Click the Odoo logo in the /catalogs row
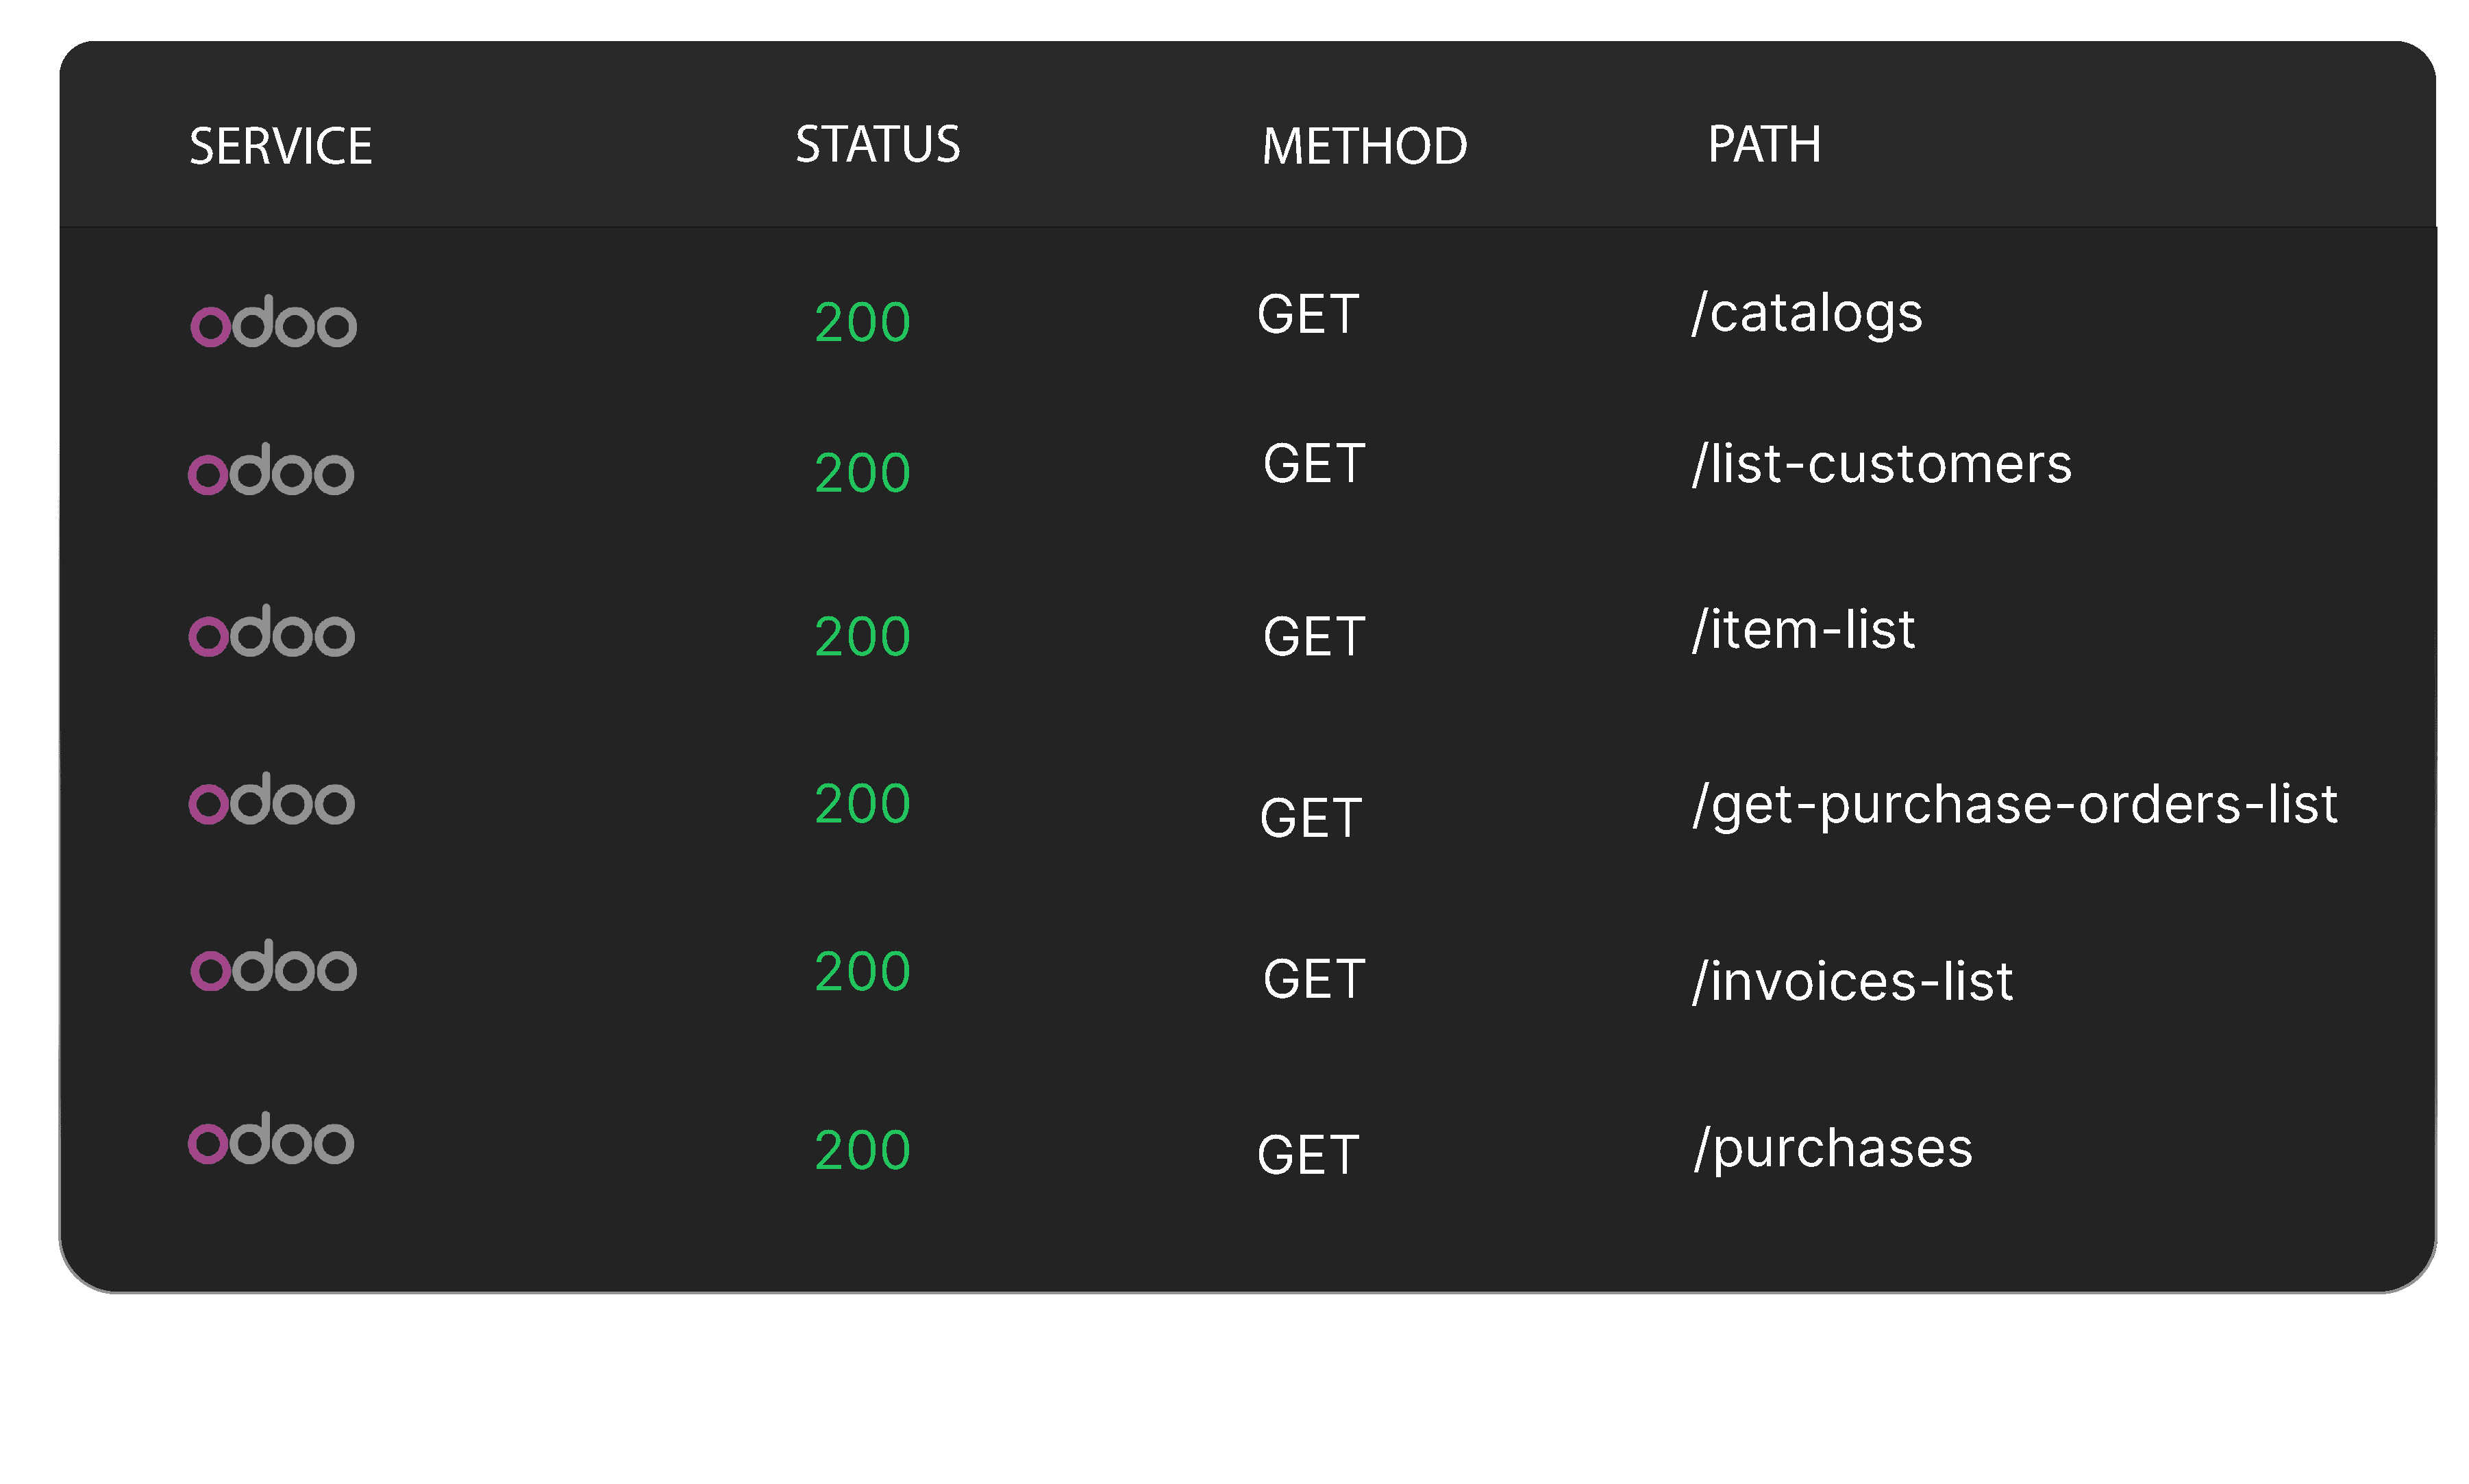The height and width of the screenshot is (1484, 2469). pyautogui.click(x=273, y=321)
